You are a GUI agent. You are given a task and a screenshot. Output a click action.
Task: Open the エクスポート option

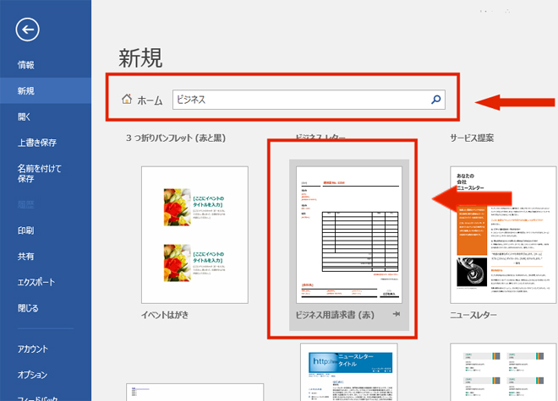[x=36, y=282]
